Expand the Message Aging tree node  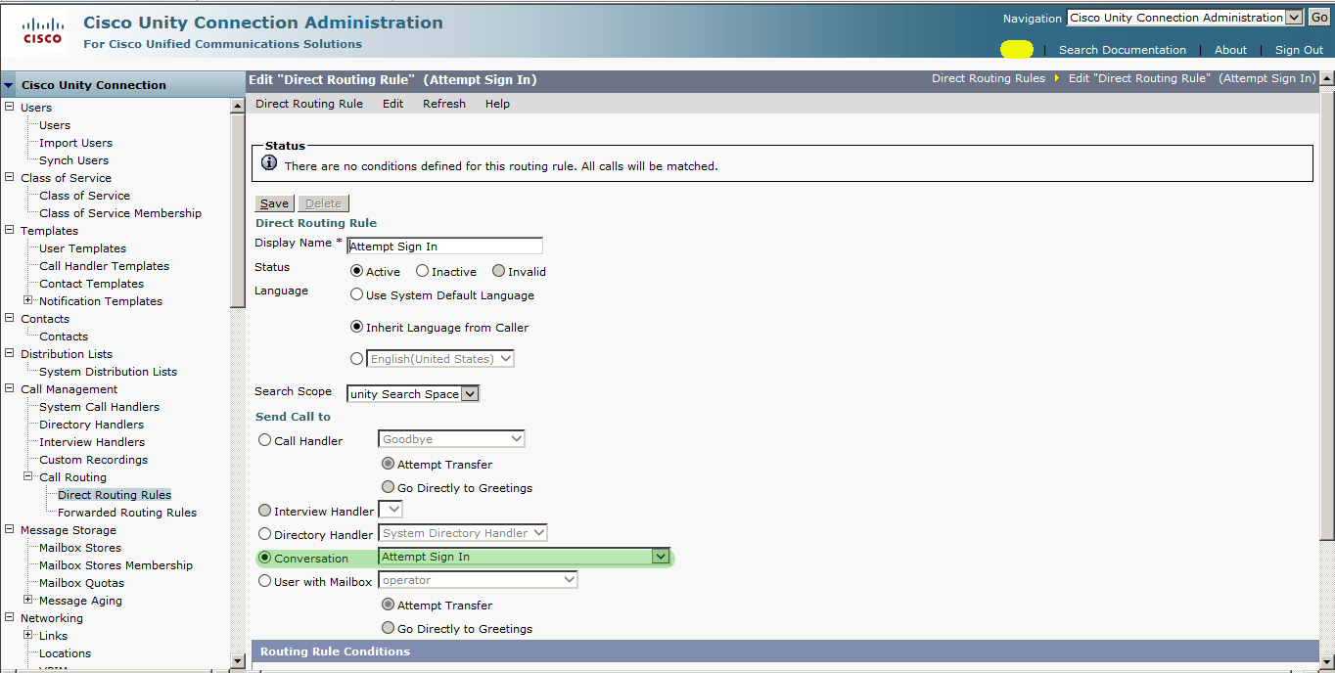(x=28, y=600)
